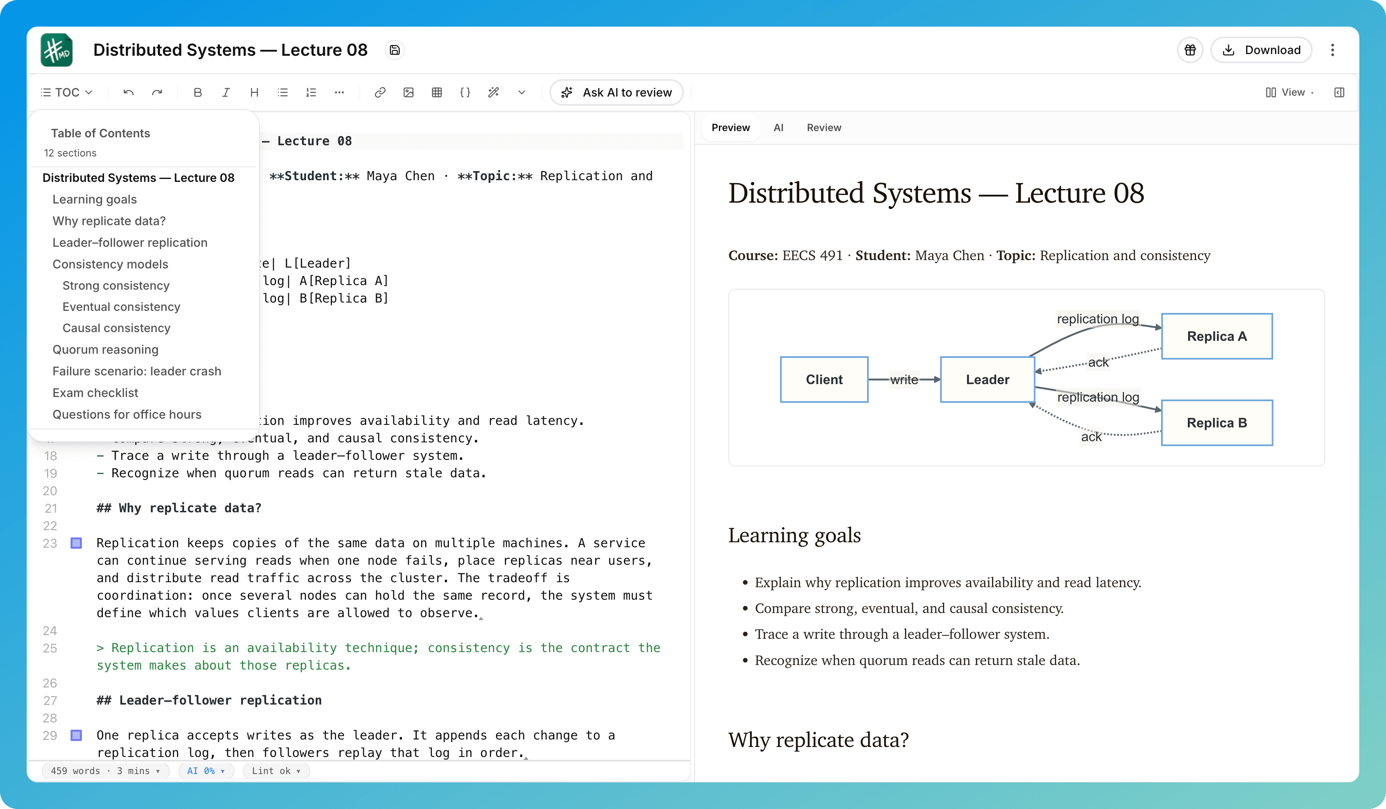This screenshot has width=1386, height=809.
Task: Click the line 29 gutter marker
Action: [x=77, y=735]
